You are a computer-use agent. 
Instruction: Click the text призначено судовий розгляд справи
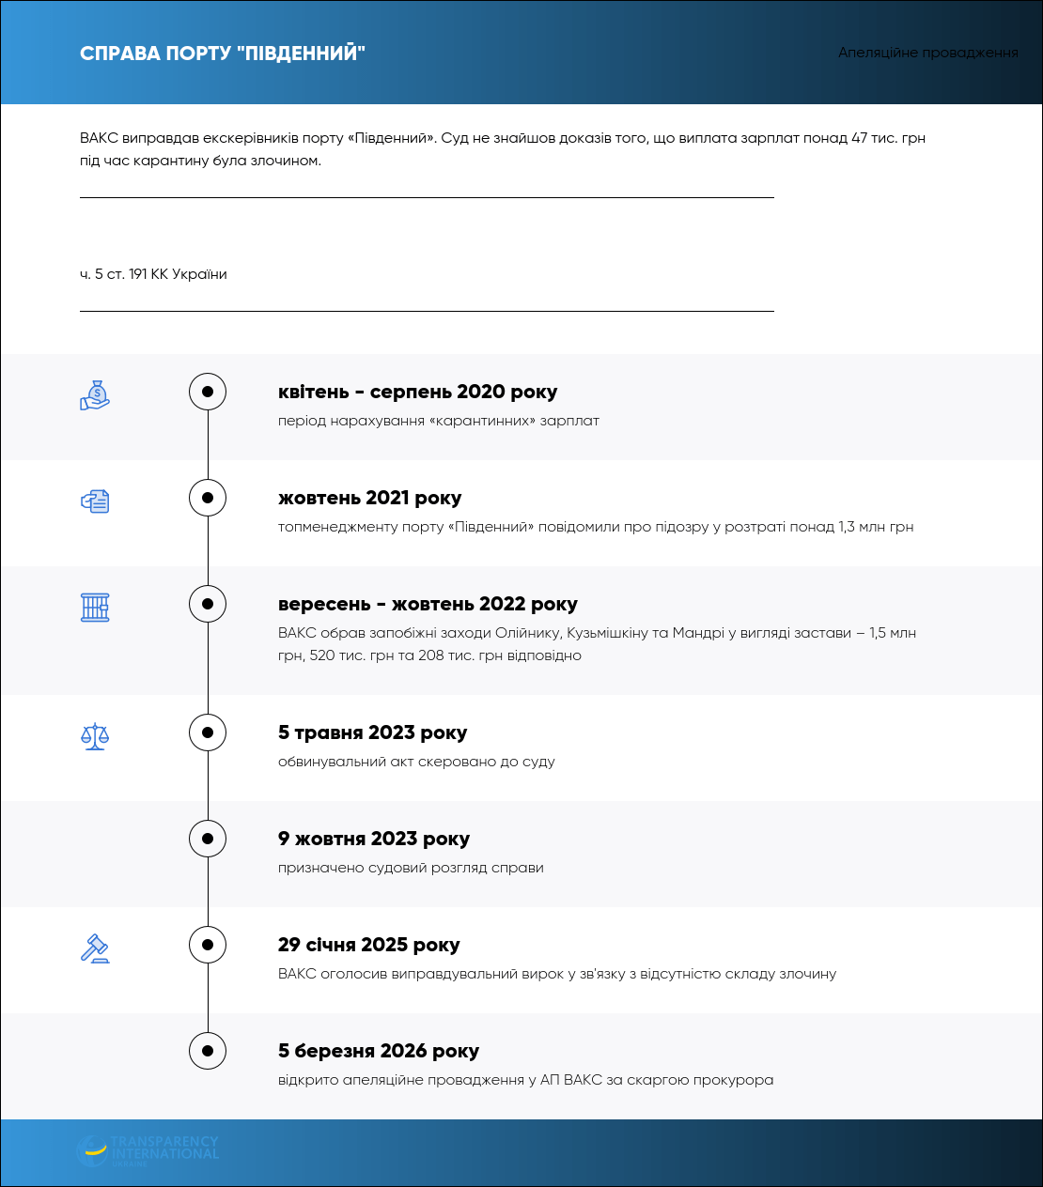click(x=411, y=868)
